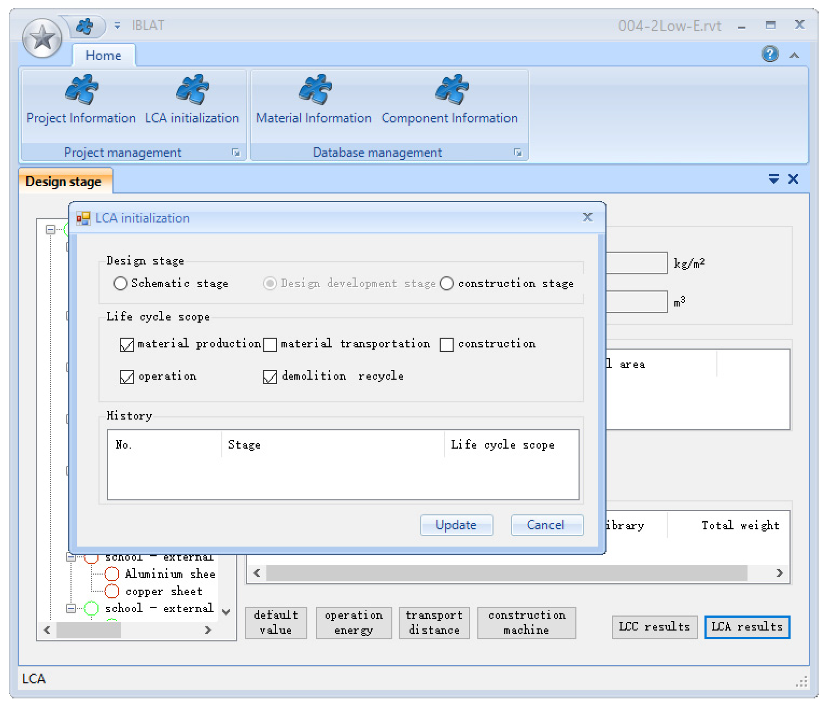Select the construction stage radio button
This screenshot has height=707, width=825.
[x=446, y=284]
